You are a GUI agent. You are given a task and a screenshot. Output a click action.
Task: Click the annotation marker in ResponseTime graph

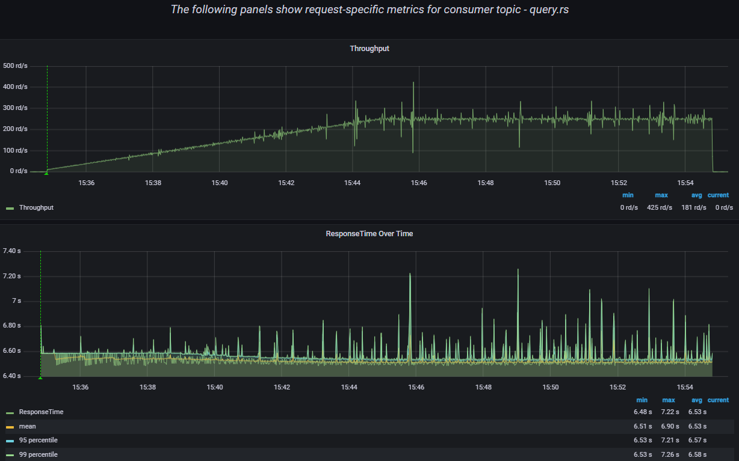(x=40, y=377)
